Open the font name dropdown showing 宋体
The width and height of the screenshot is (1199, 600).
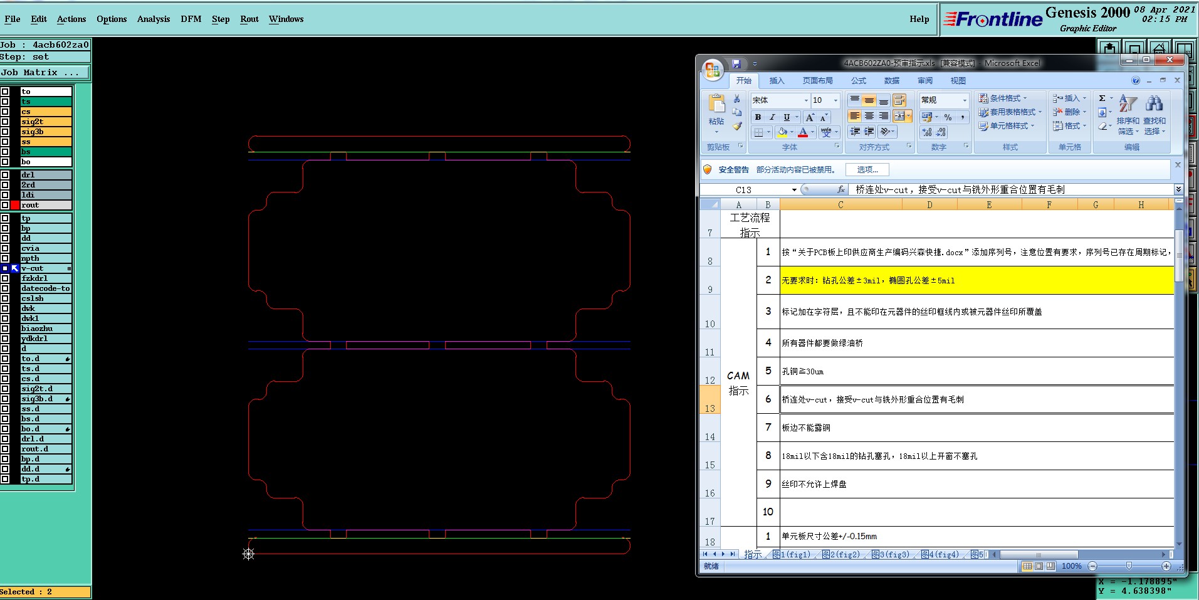(806, 100)
